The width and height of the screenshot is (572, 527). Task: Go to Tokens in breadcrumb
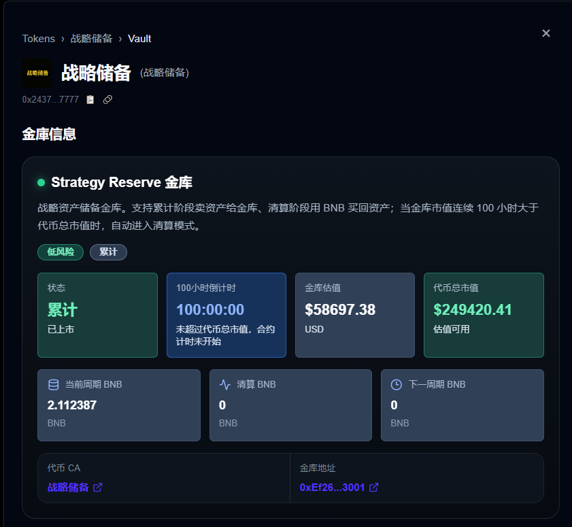tap(38, 39)
